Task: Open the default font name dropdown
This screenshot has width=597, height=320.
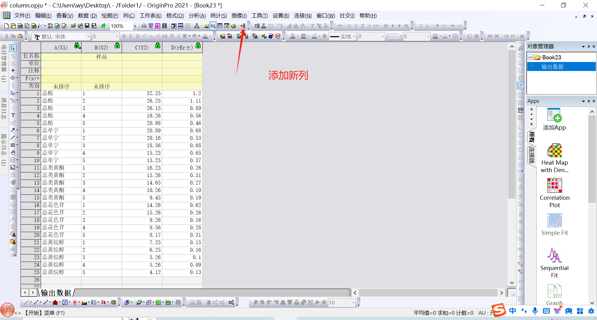Action: 88,37
